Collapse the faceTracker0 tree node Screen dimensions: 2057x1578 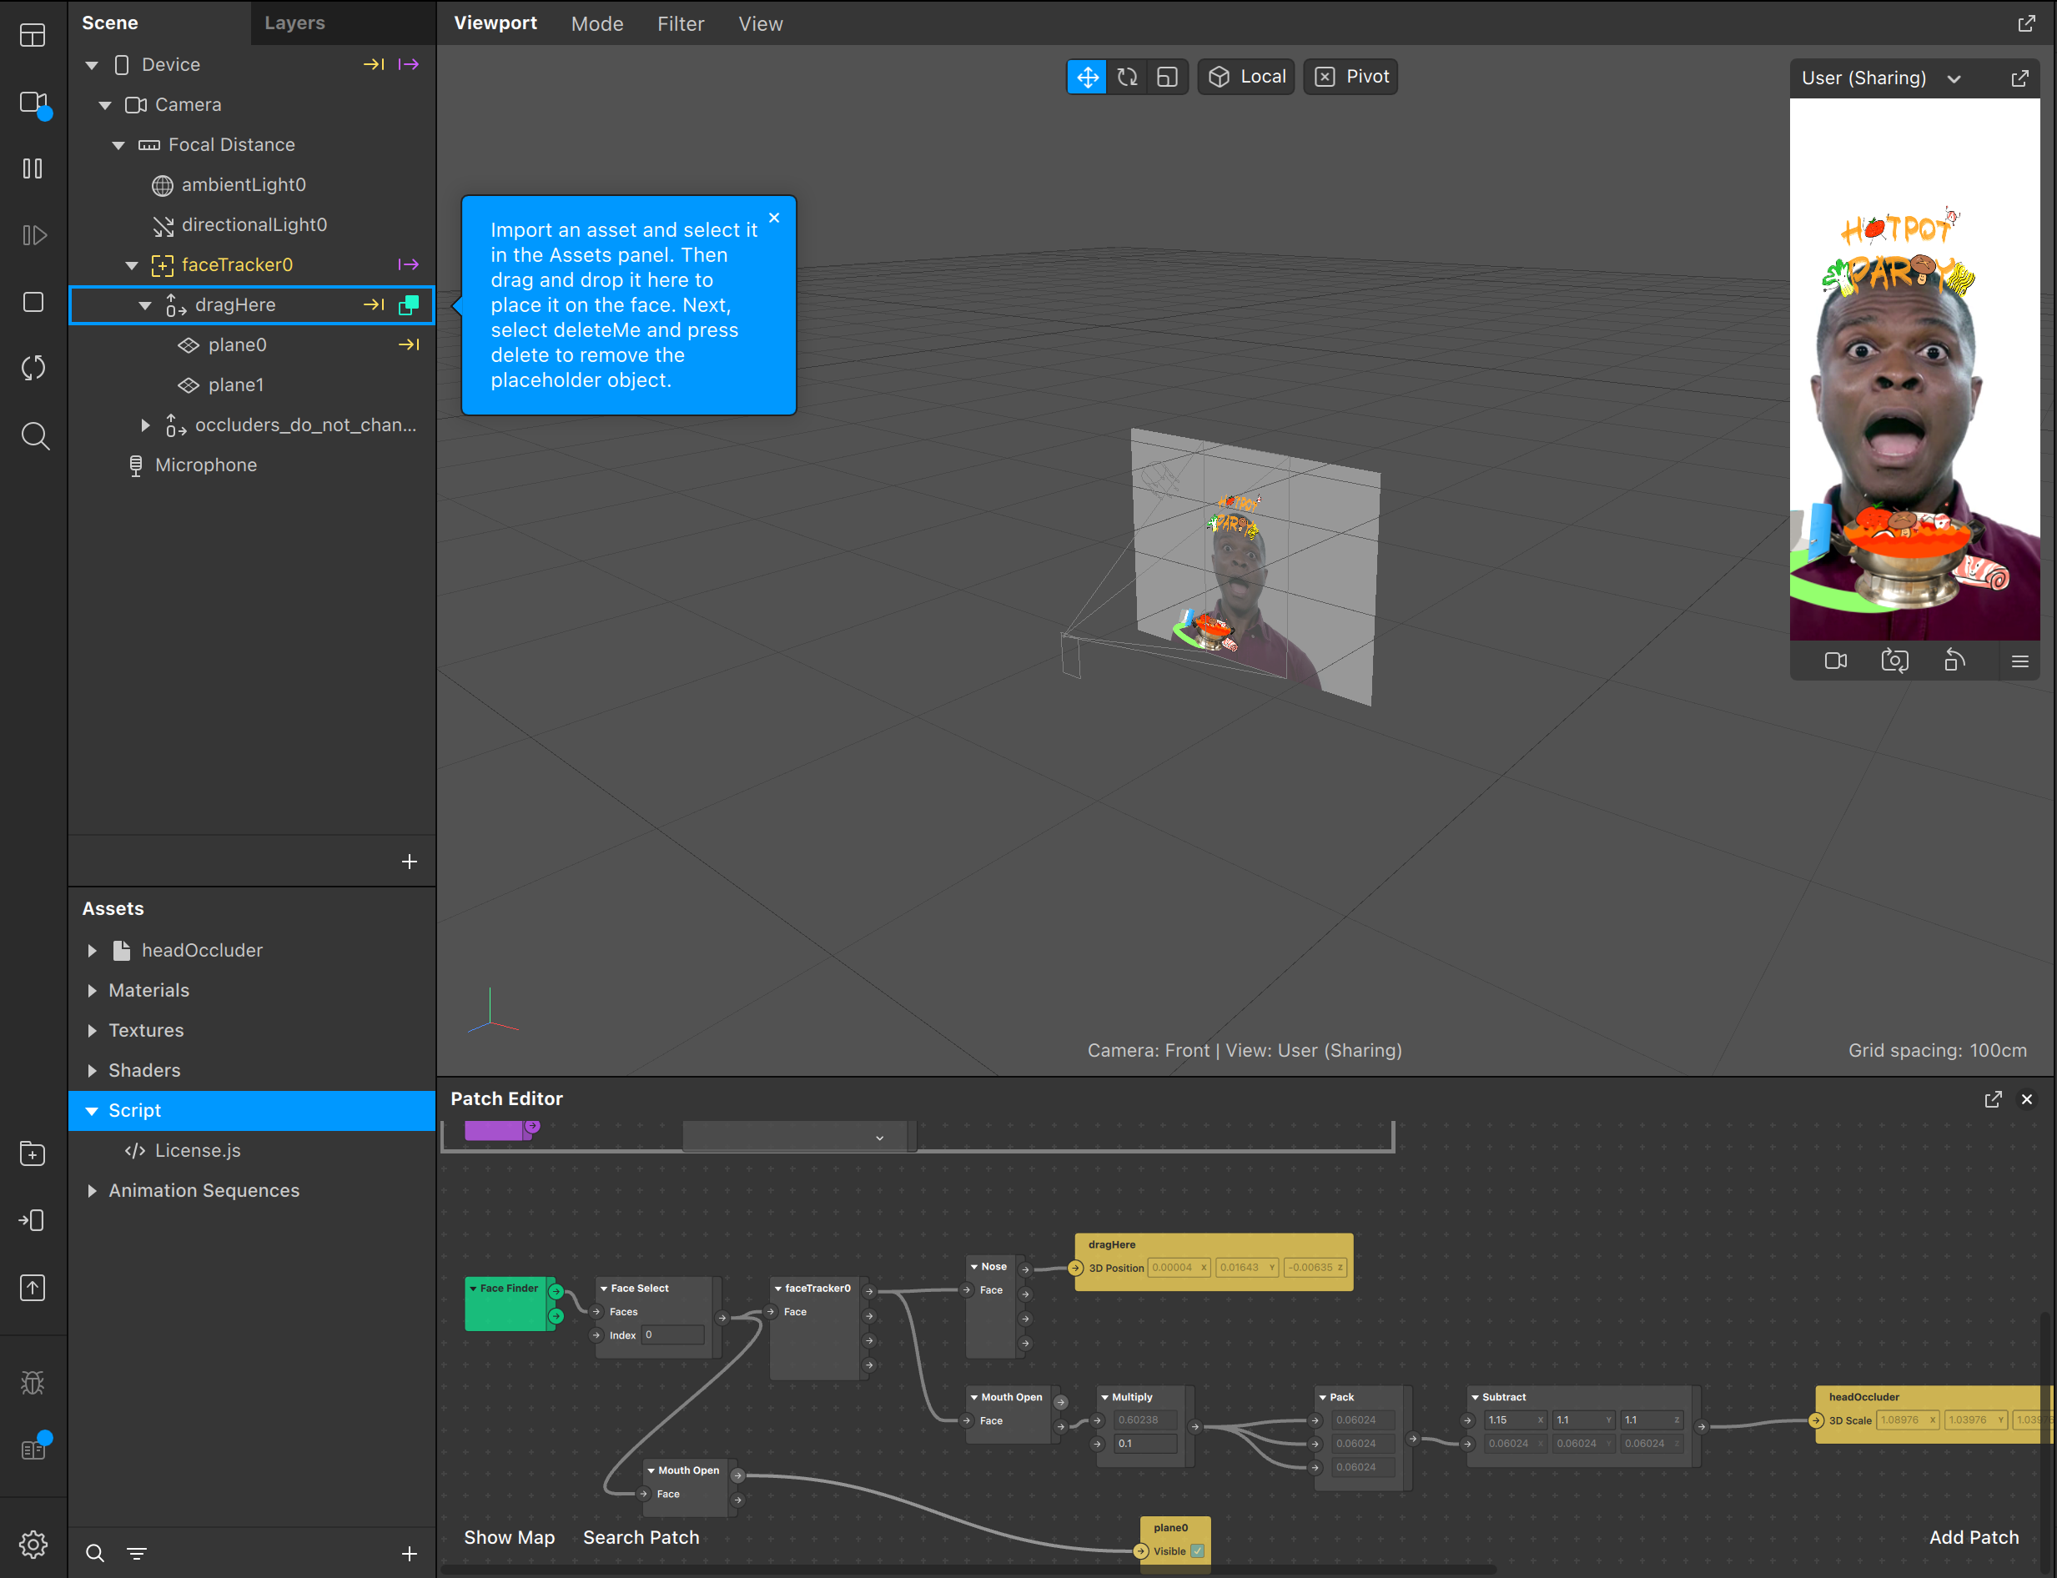point(132,266)
